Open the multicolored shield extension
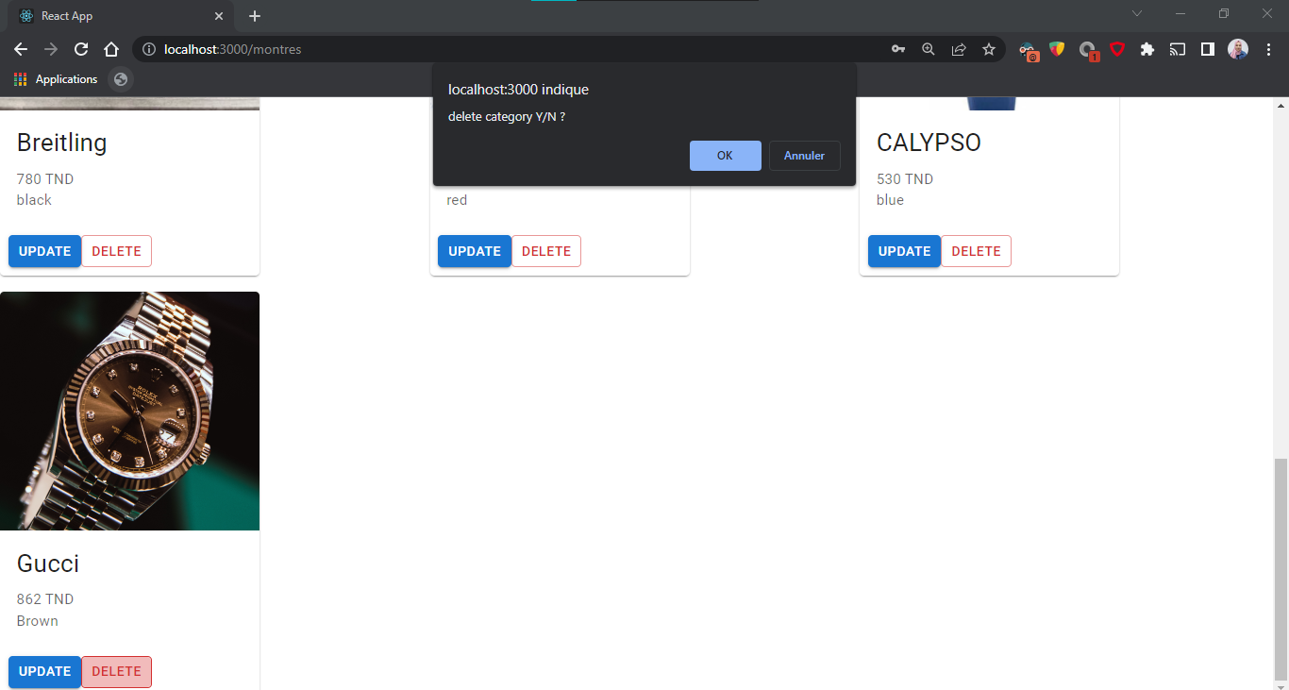Image resolution: width=1289 pixels, height=690 pixels. point(1057,49)
